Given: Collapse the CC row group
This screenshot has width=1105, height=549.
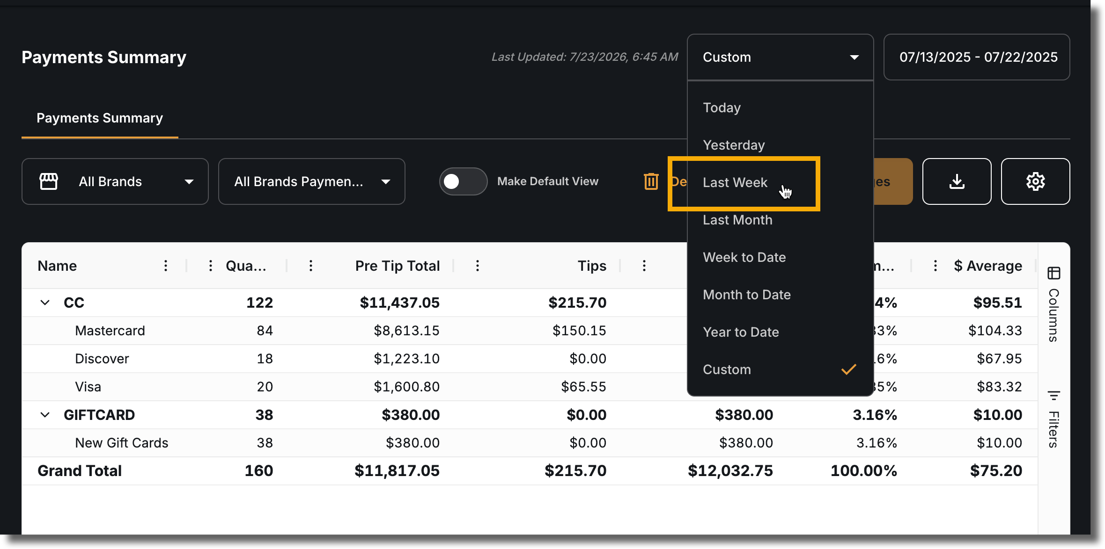Looking at the screenshot, I should coord(45,303).
